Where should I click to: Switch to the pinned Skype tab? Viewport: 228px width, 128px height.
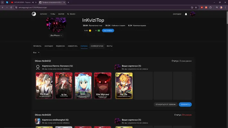pyautogui.click(x=7, y=2)
